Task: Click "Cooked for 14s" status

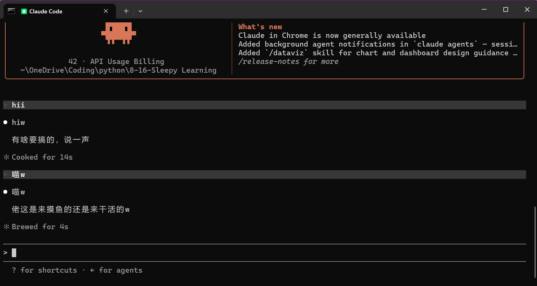Action: pos(42,157)
